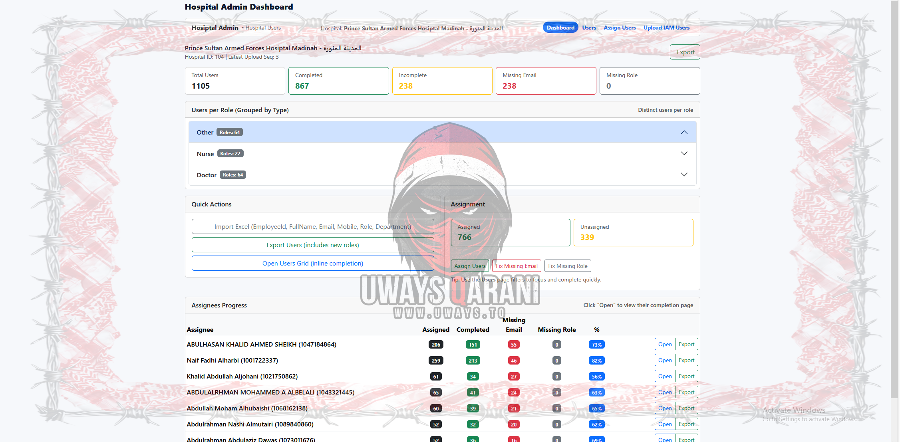Switch to the Dashboard tab
900x442 pixels.
coord(560,28)
